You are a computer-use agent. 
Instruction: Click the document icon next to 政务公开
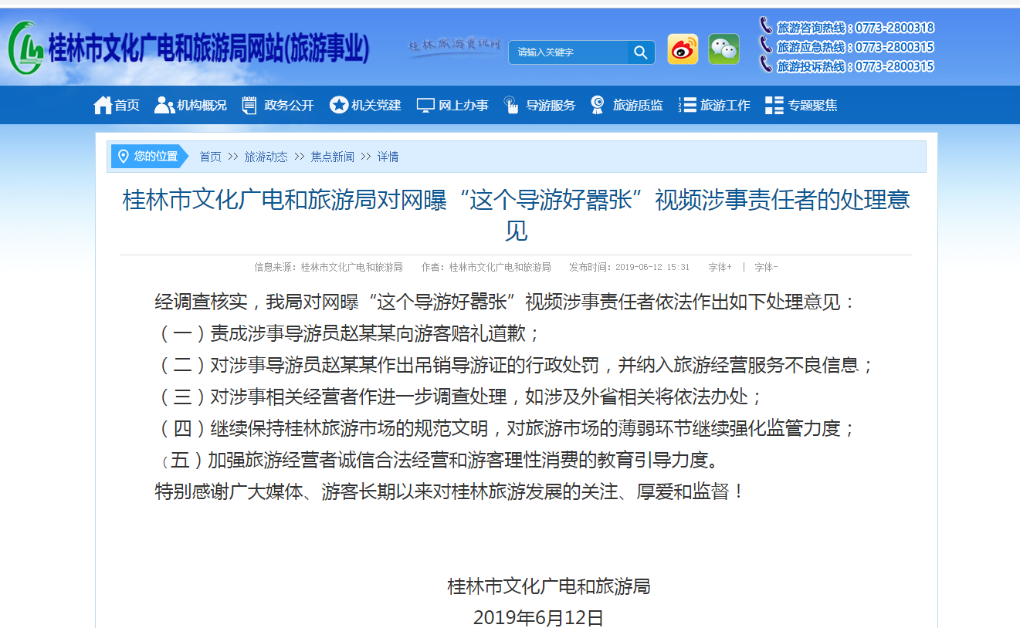(249, 105)
